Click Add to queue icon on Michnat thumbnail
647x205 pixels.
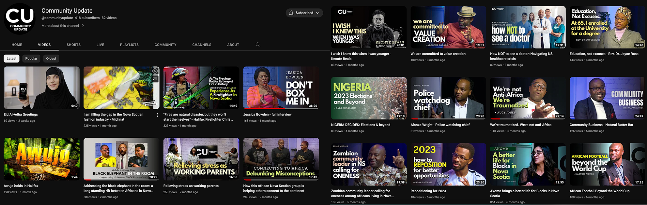(155, 79)
